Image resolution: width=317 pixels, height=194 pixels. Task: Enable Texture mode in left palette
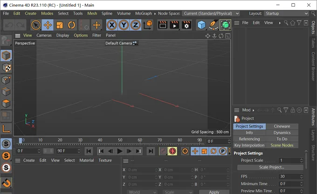[6, 68]
